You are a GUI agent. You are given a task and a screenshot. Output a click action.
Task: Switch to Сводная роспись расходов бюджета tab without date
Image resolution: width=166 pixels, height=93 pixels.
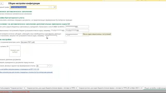coord(51,88)
